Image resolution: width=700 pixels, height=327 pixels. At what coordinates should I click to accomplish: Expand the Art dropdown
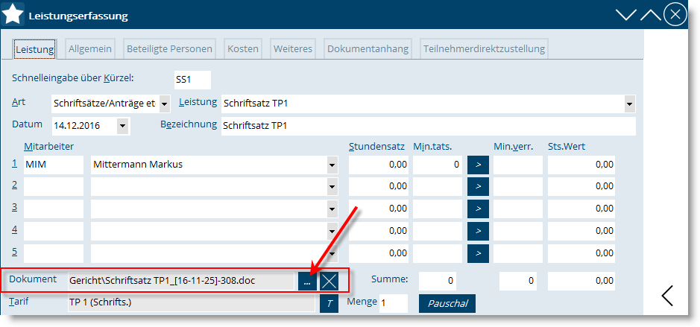[x=164, y=104]
